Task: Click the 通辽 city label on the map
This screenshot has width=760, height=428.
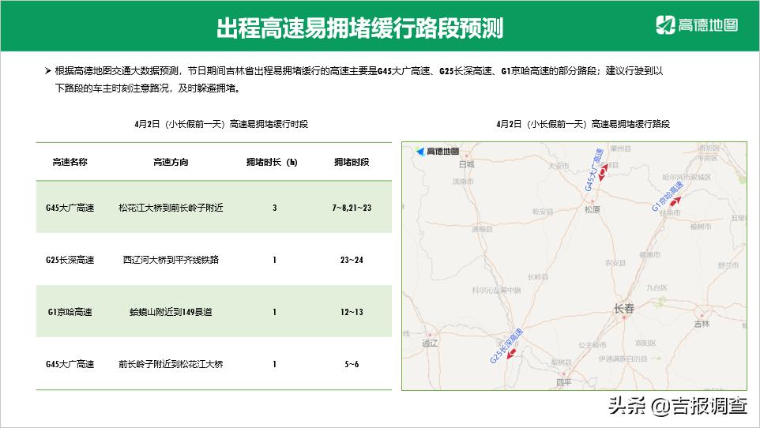Action: click(430, 344)
